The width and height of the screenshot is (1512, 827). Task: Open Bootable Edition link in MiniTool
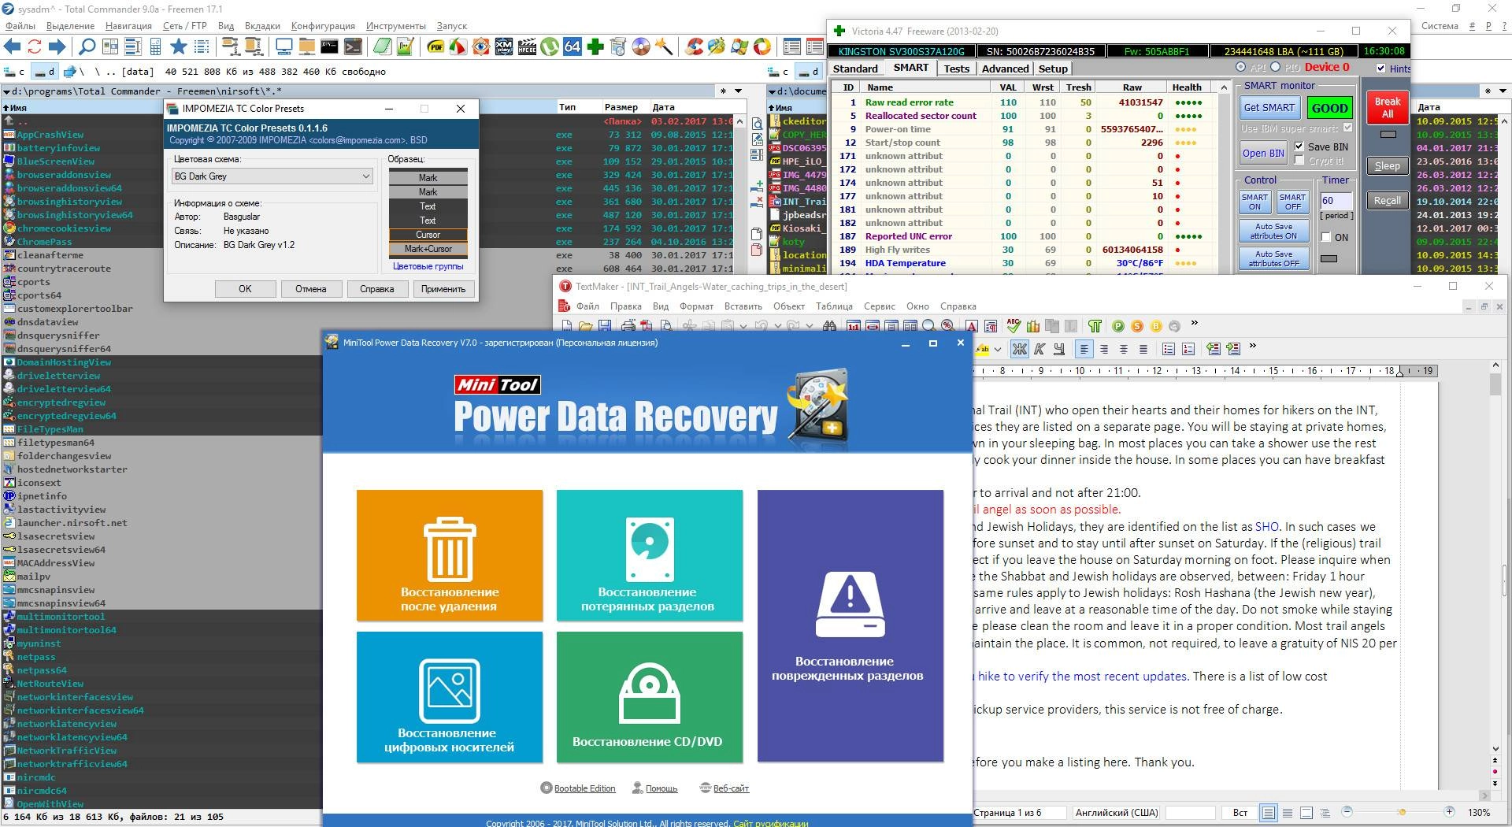click(584, 788)
